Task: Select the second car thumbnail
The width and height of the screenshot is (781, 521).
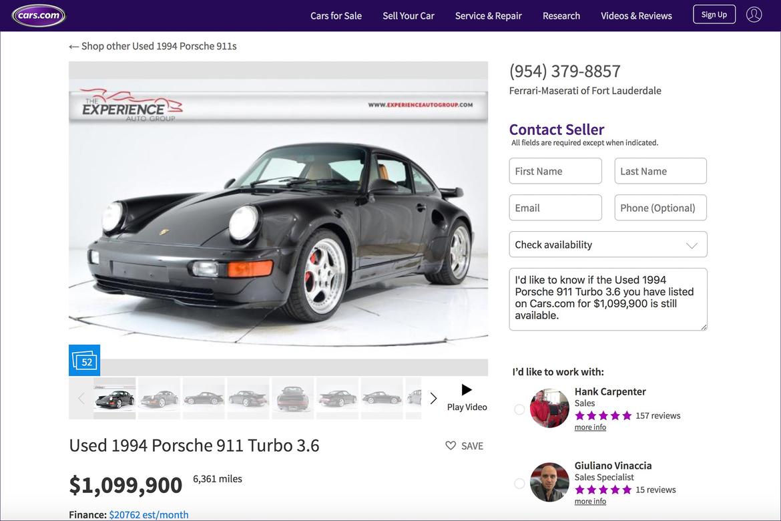Action: click(x=159, y=398)
